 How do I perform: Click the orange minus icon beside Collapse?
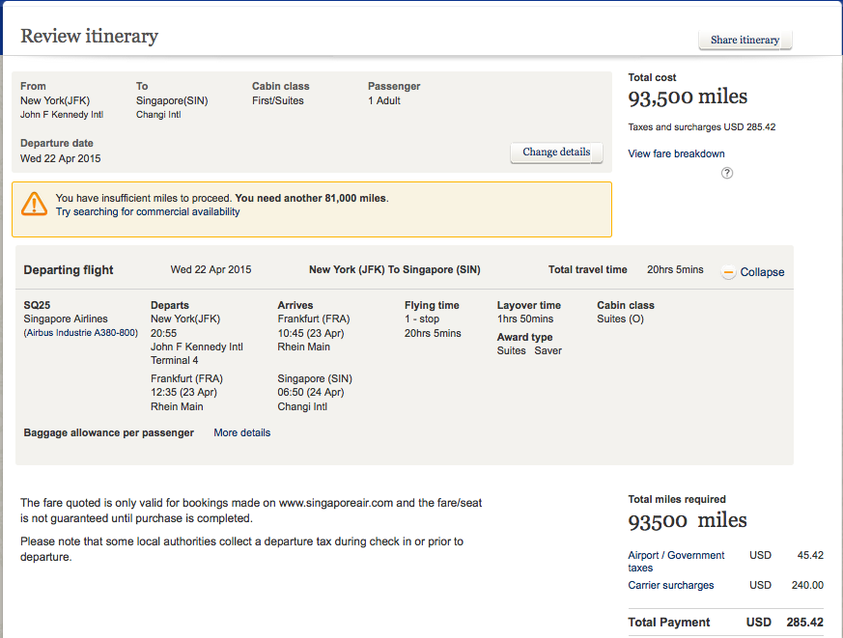(729, 272)
